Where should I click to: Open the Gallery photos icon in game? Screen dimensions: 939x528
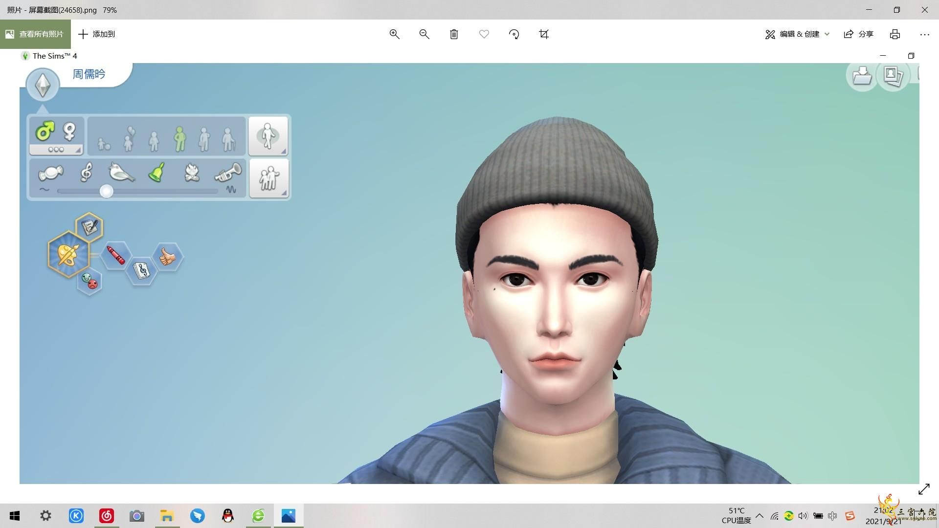(893, 75)
